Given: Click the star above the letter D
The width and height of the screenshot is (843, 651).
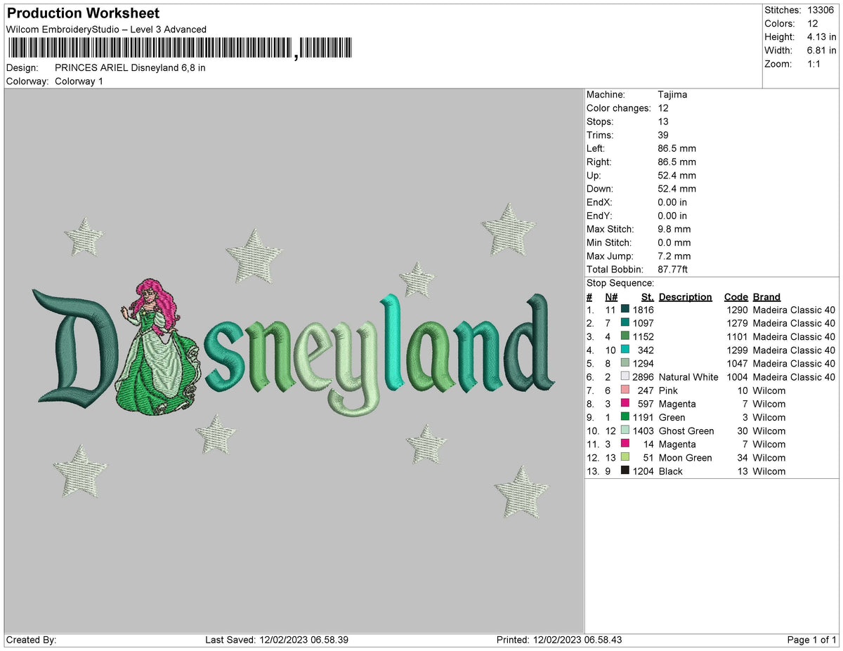Looking at the screenshot, I should 85,237.
